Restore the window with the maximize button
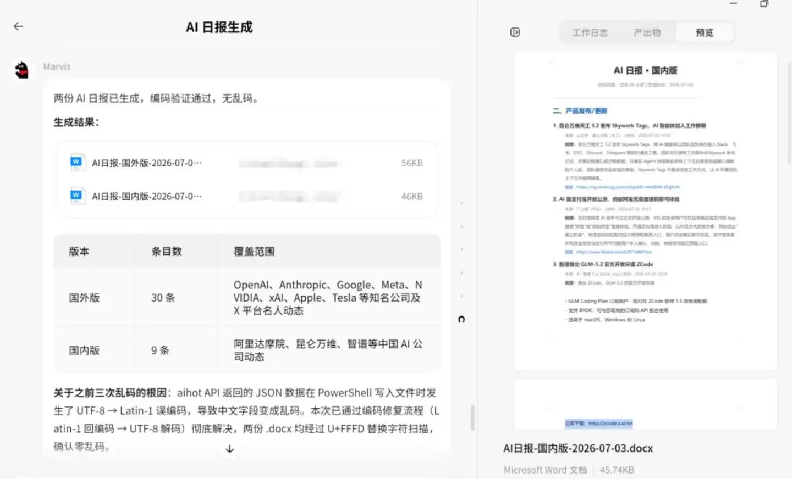 coord(764,3)
